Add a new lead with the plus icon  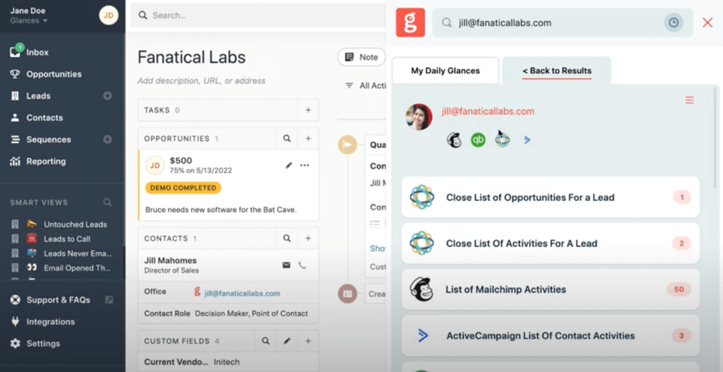(107, 96)
